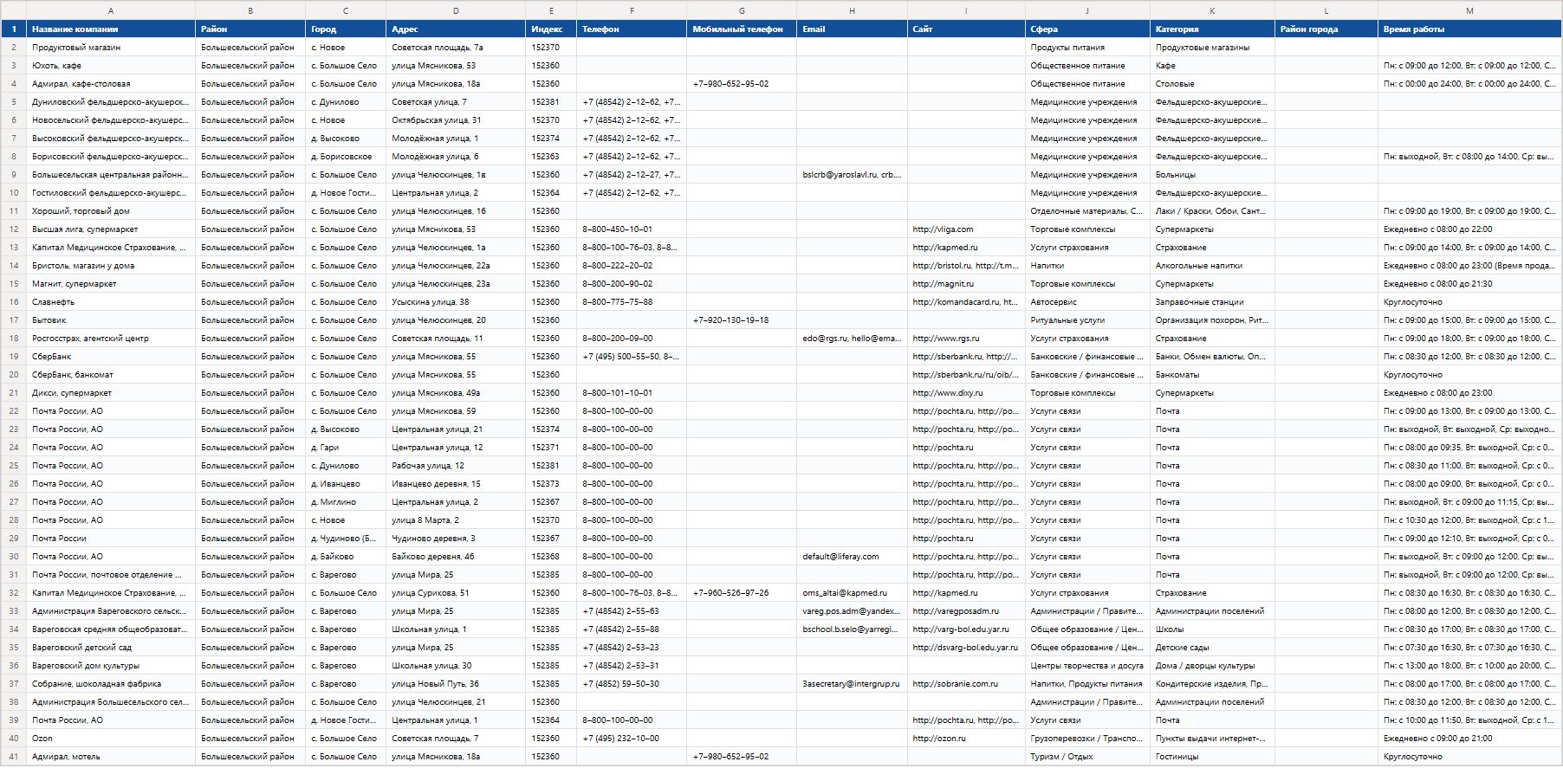Click the 'http://www.rgs.ru' website cell
This screenshot has width=1563, height=781.
point(966,339)
